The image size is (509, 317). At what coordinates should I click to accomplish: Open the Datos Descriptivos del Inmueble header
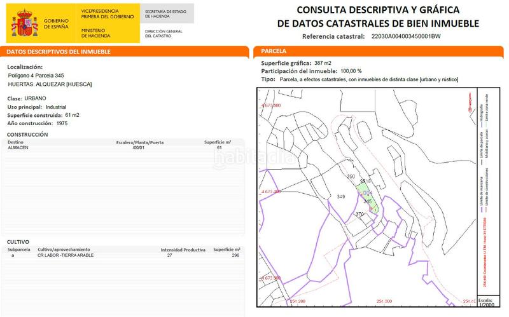(x=59, y=52)
